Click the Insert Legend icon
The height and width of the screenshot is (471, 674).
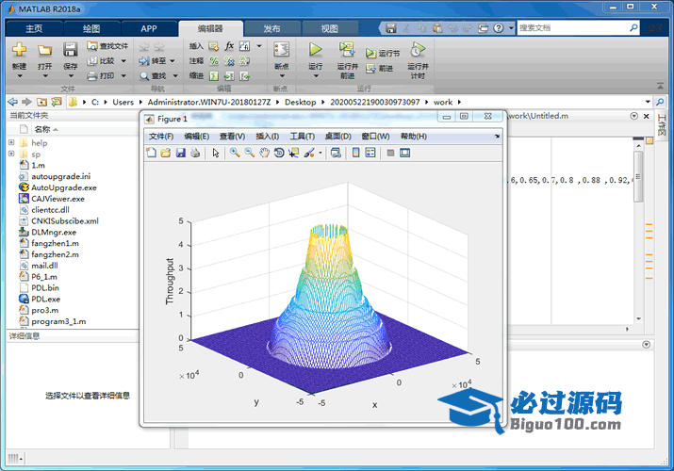[x=370, y=153]
